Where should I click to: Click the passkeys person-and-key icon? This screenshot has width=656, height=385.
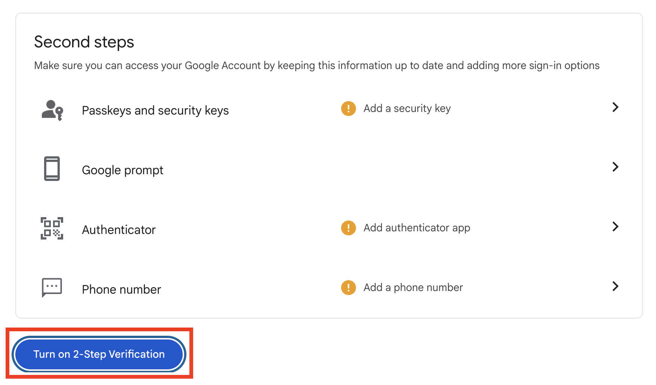(x=52, y=110)
